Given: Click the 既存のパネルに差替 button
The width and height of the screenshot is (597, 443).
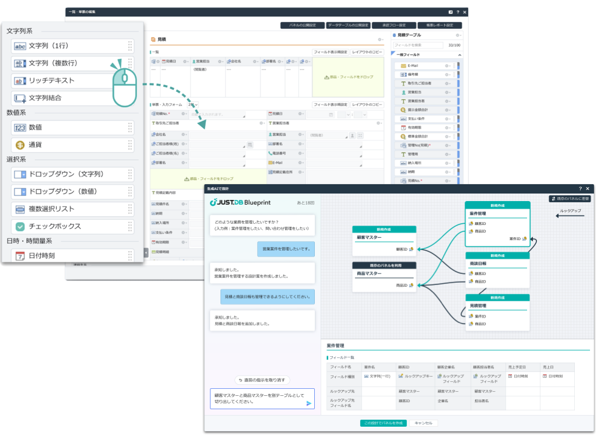Looking at the screenshot, I should (570, 199).
